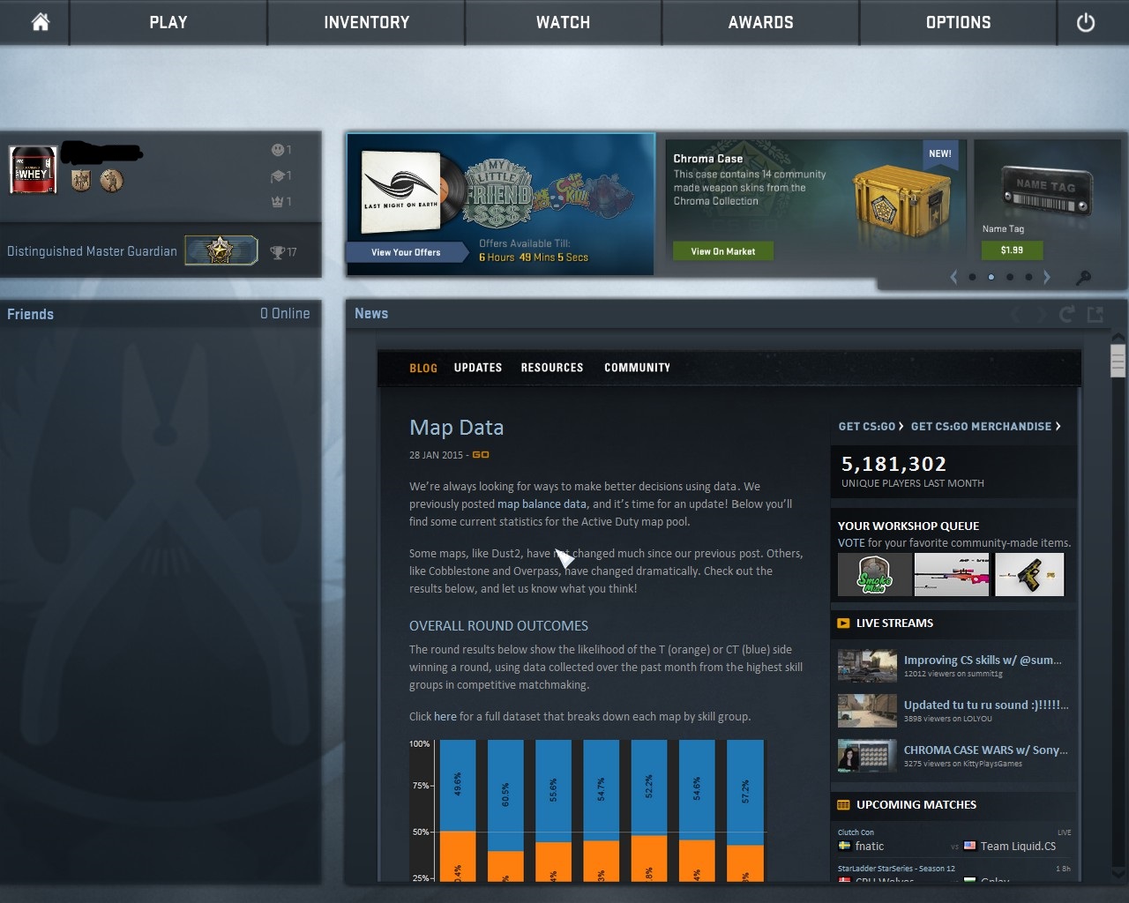Click the yellow pistol workshop thumbnail

[1029, 575]
